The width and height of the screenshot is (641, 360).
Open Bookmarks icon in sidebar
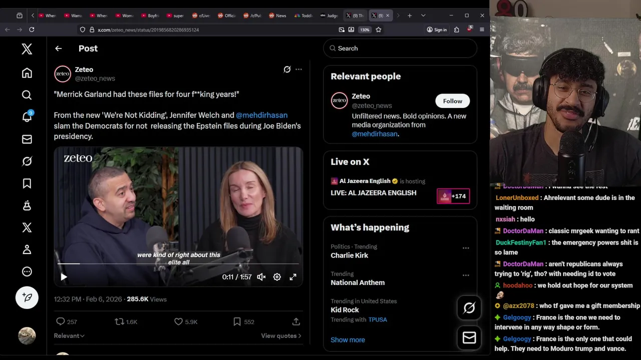pos(27,183)
